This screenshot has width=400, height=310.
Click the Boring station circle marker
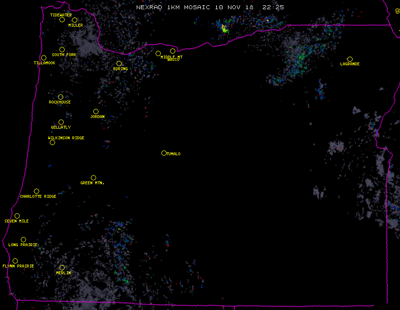click(x=119, y=64)
